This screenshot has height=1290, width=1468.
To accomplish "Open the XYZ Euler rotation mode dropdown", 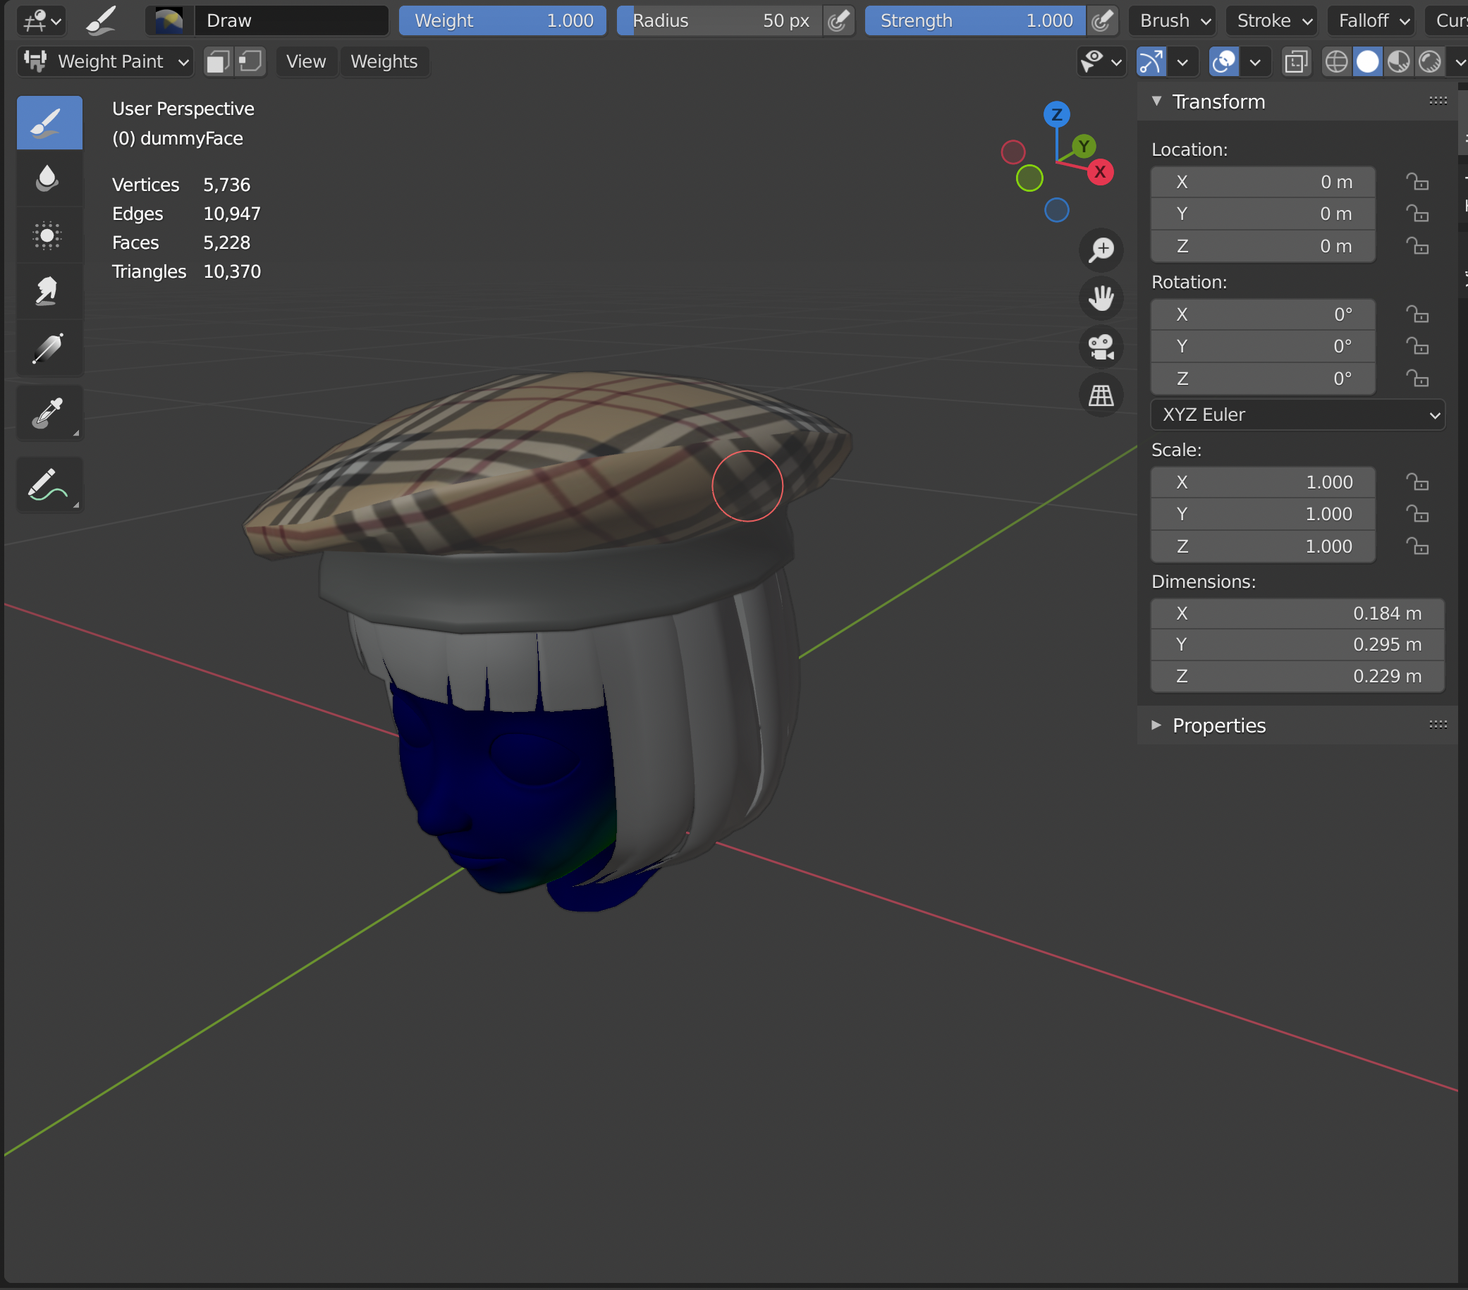I will (1297, 415).
